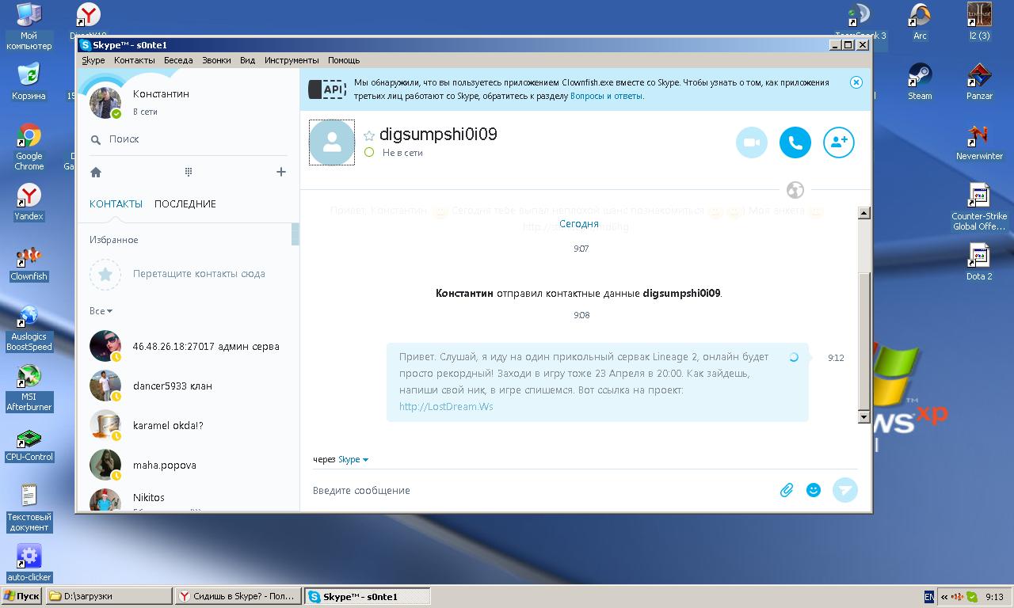Viewport: 1014px width, 608px height.
Task: Select the Steam desktop shortcut
Action: click(x=920, y=82)
